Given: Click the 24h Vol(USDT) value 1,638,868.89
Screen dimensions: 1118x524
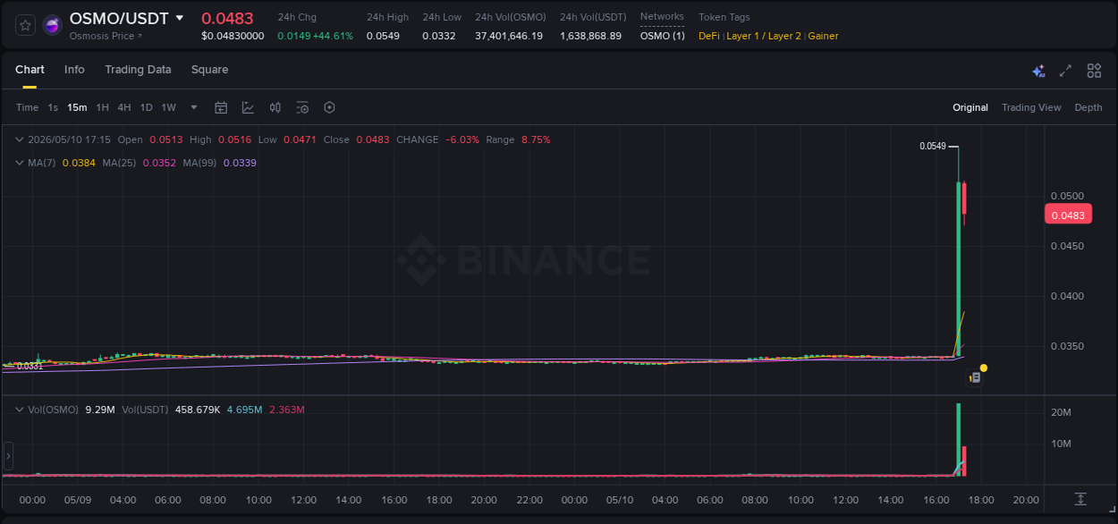Looking at the screenshot, I should [590, 36].
